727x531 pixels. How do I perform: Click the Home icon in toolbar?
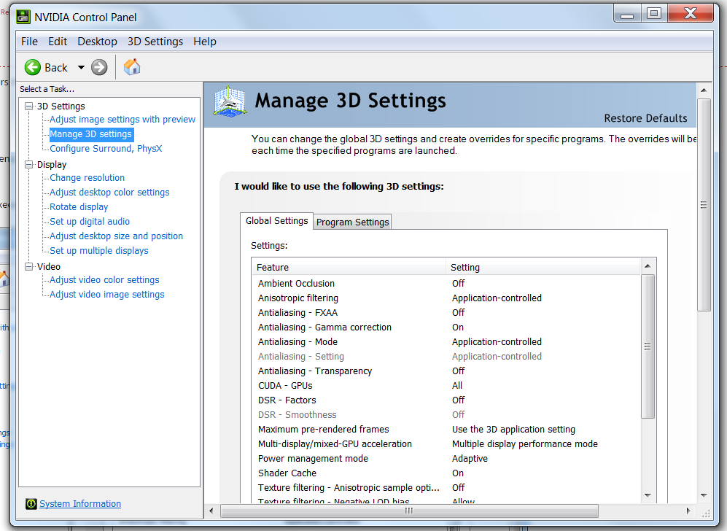(132, 68)
